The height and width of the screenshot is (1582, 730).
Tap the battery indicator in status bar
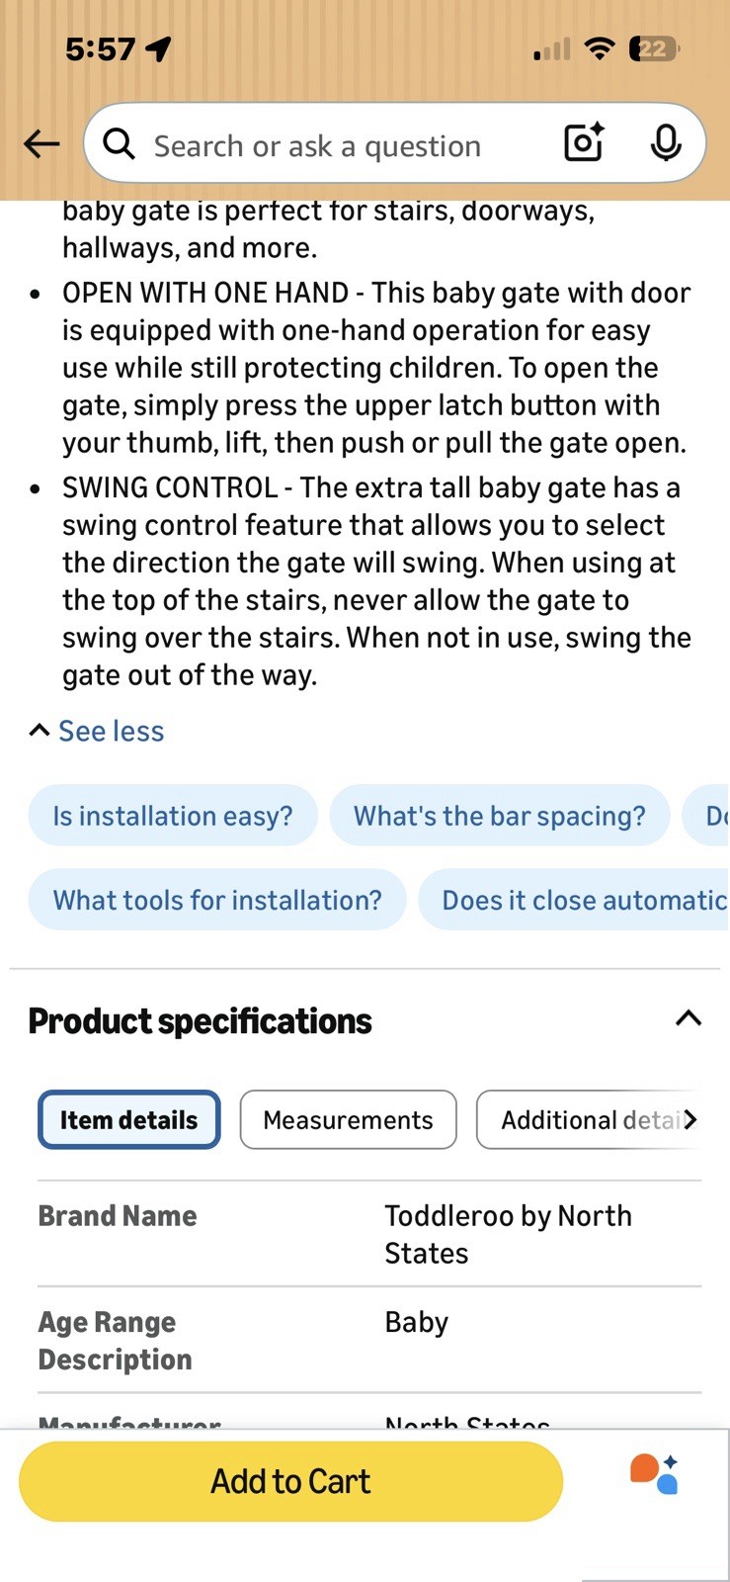(654, 48)
